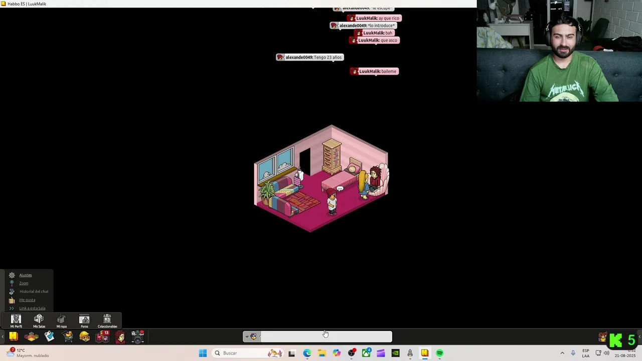The width and height of the screenshot is (642, 361).
Task: Open the chat style dropdown
Action: 251,337
